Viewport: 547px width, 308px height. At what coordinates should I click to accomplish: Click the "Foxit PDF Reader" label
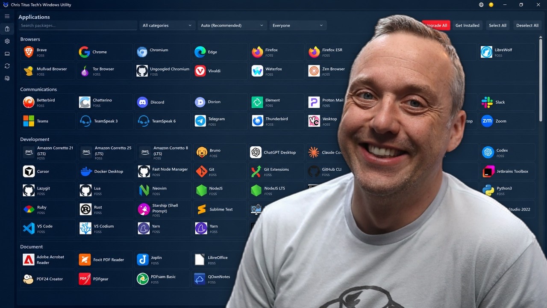pos(109,260)
